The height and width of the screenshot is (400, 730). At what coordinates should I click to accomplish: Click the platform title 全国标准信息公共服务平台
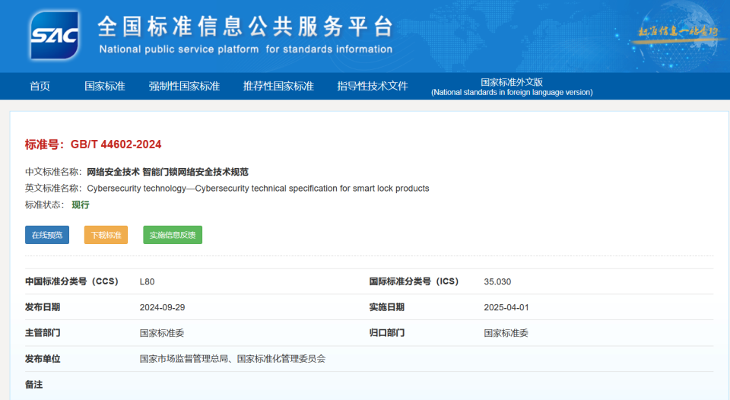(246, 27)
